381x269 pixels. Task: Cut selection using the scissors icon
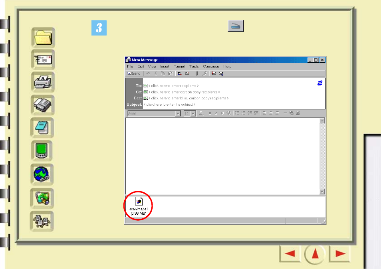(156, 73)
